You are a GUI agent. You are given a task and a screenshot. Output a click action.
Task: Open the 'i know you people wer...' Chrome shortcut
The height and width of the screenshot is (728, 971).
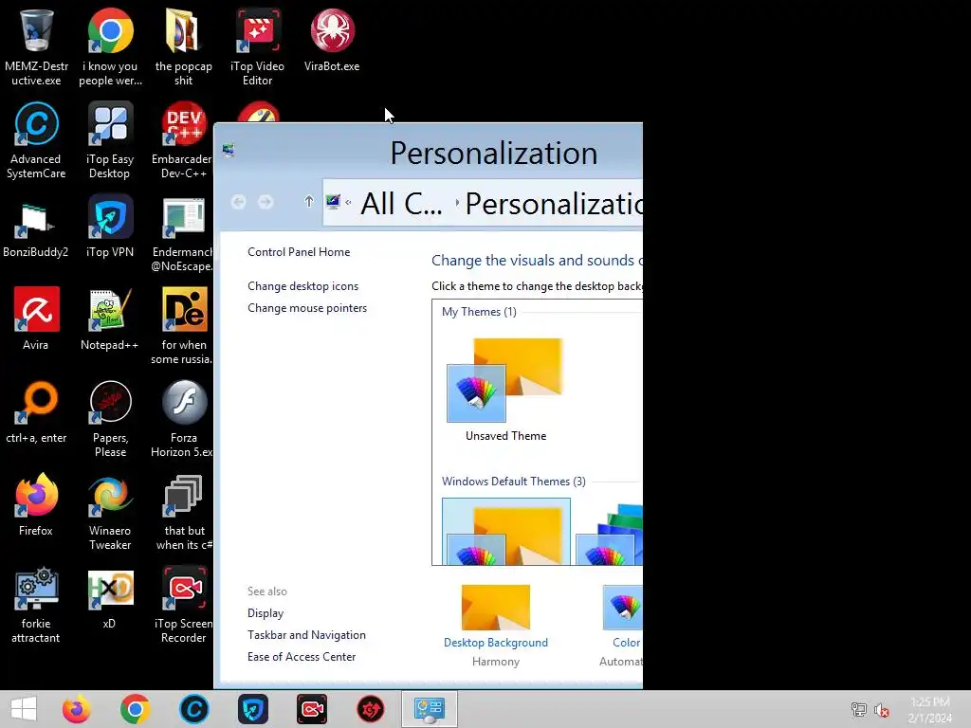pyautogui.click(x=110, y=47)
